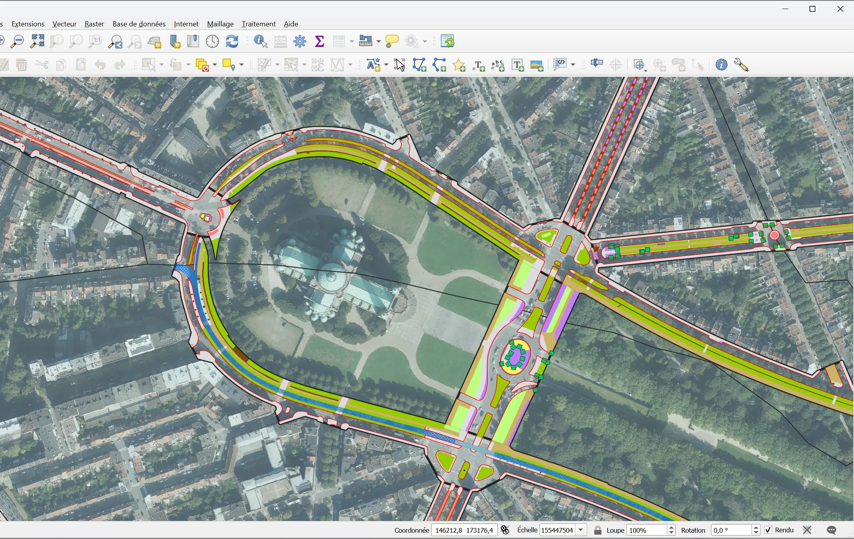Open the Temporal Controller clock icon

pos(212,41)
